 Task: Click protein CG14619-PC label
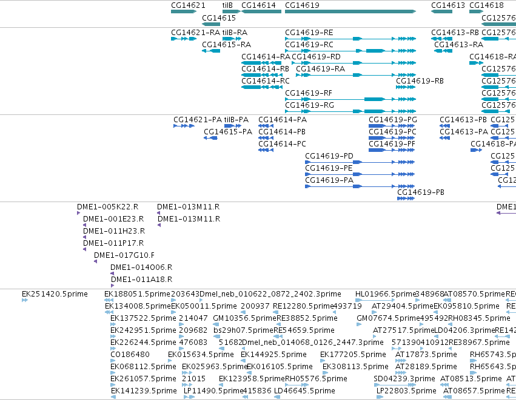[x=392, y=132]
